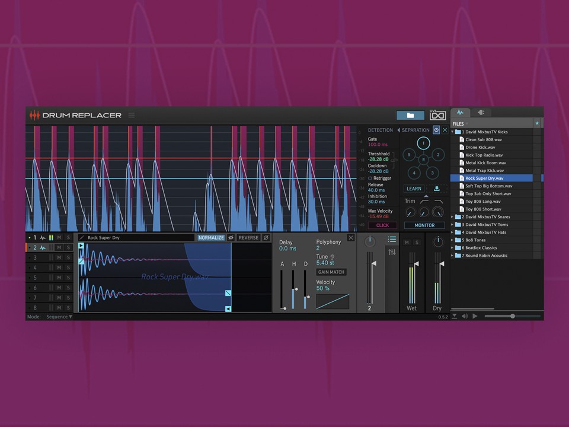
Task: Mute sample slot 5
Action: point(59,278)
